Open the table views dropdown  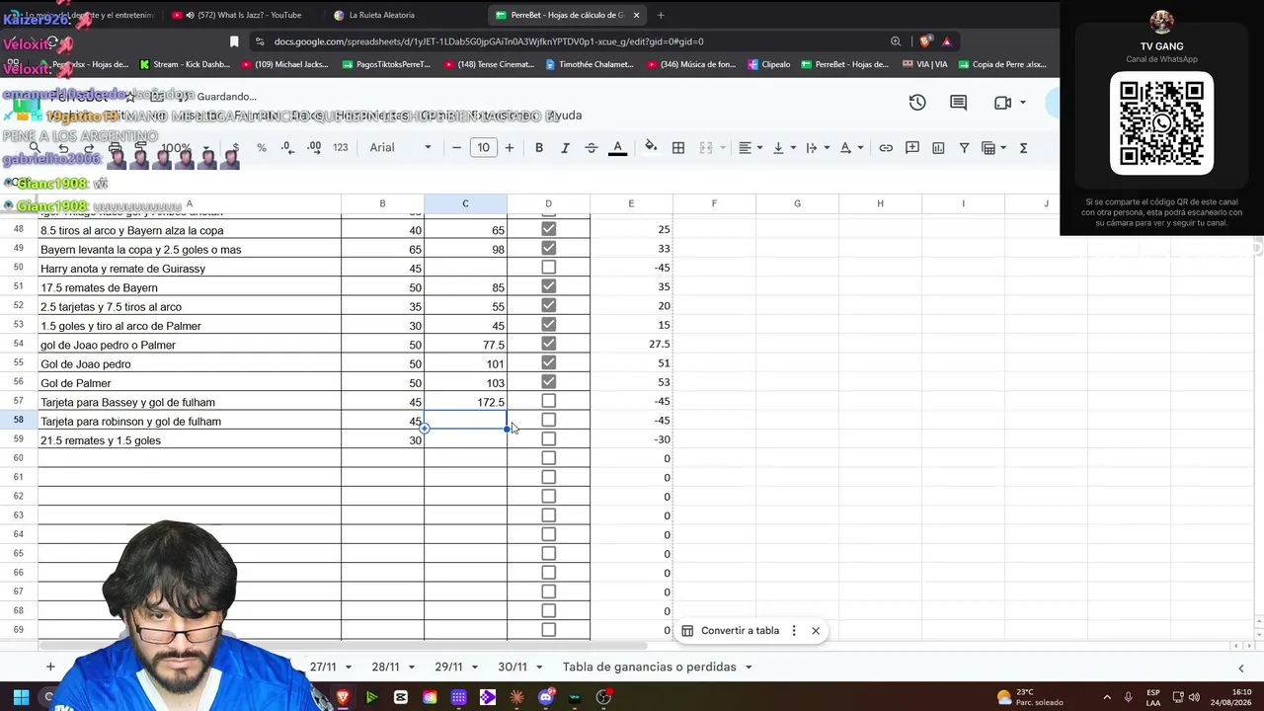[x=992, y=148]
